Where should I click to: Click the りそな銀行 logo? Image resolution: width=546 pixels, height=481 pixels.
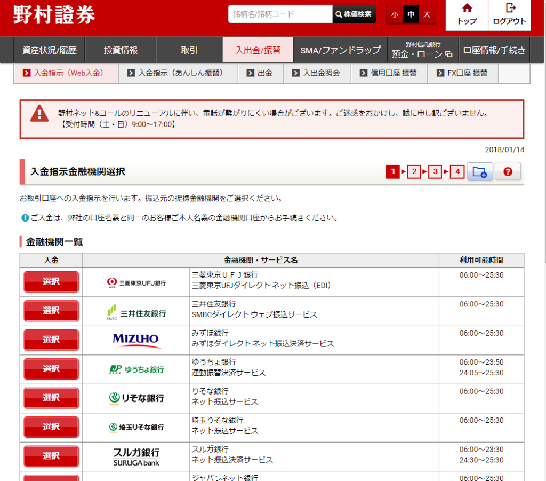pos(136,398)
